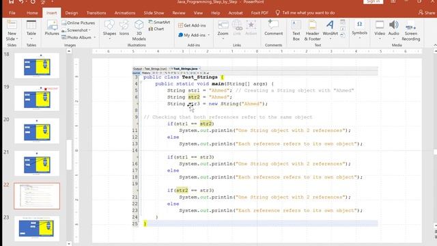Click the slide panel scroll up arrow
This screenshot has height=246, width=437.
[x=69, y=51]
